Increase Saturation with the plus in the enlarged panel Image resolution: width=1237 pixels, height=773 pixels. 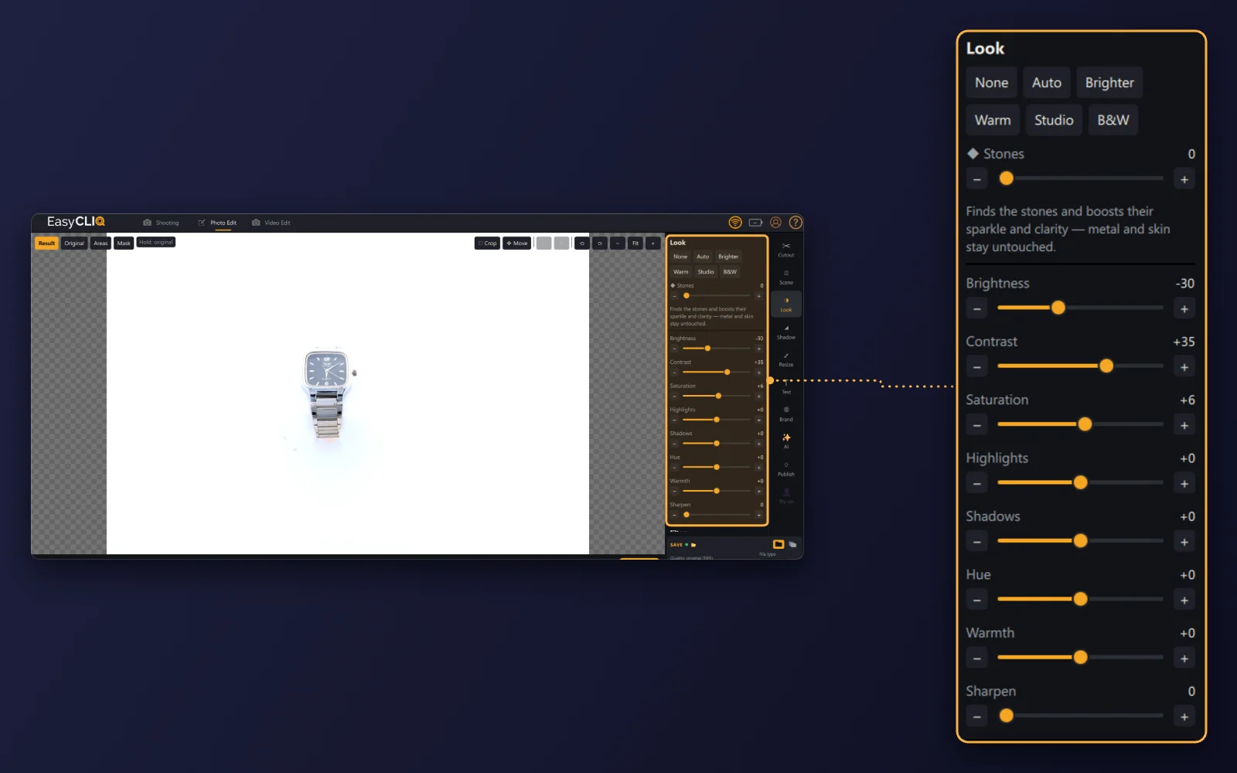1184,425
